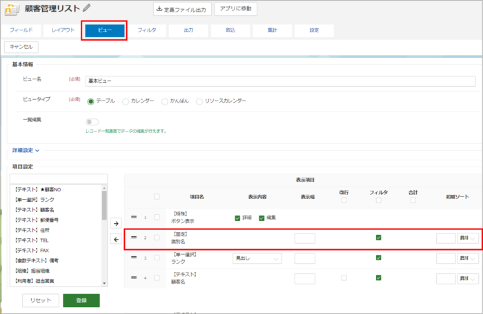The image size is (483, 314).
Task: Check the 改行 header checkbox
Action: coord(344,200)
